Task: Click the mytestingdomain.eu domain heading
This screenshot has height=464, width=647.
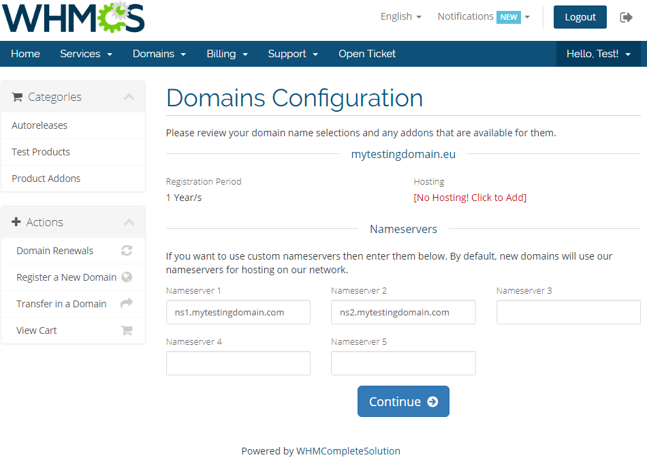Action: click(403, 154)
